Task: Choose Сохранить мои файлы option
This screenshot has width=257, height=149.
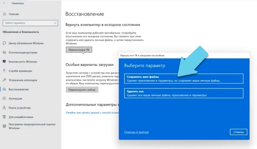Action: (x=184, y=78)
